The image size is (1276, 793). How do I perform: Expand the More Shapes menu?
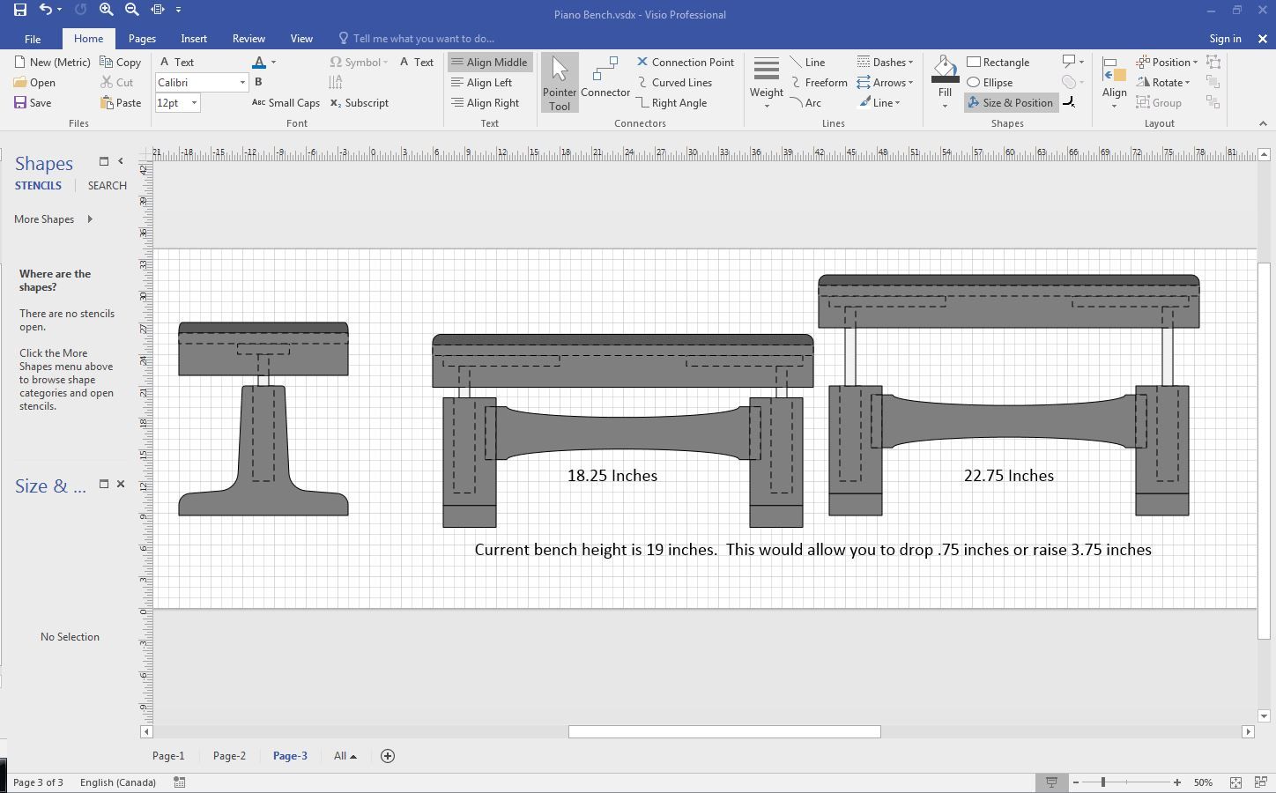[x=53, y=219]
